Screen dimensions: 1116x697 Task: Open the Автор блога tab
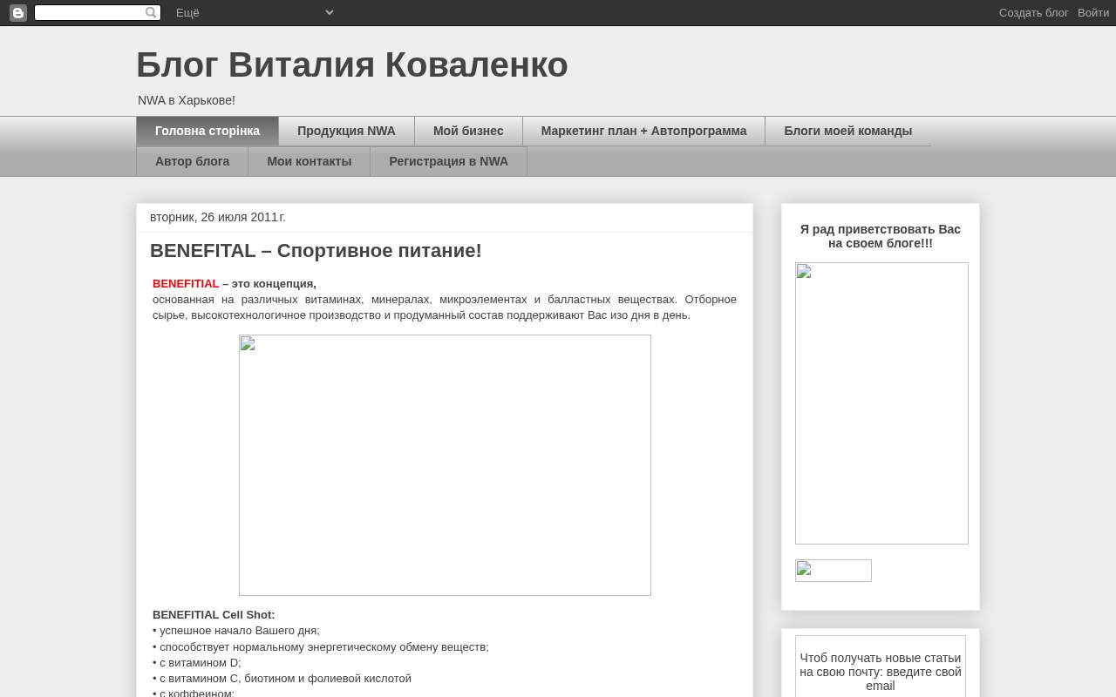(192, 161)
